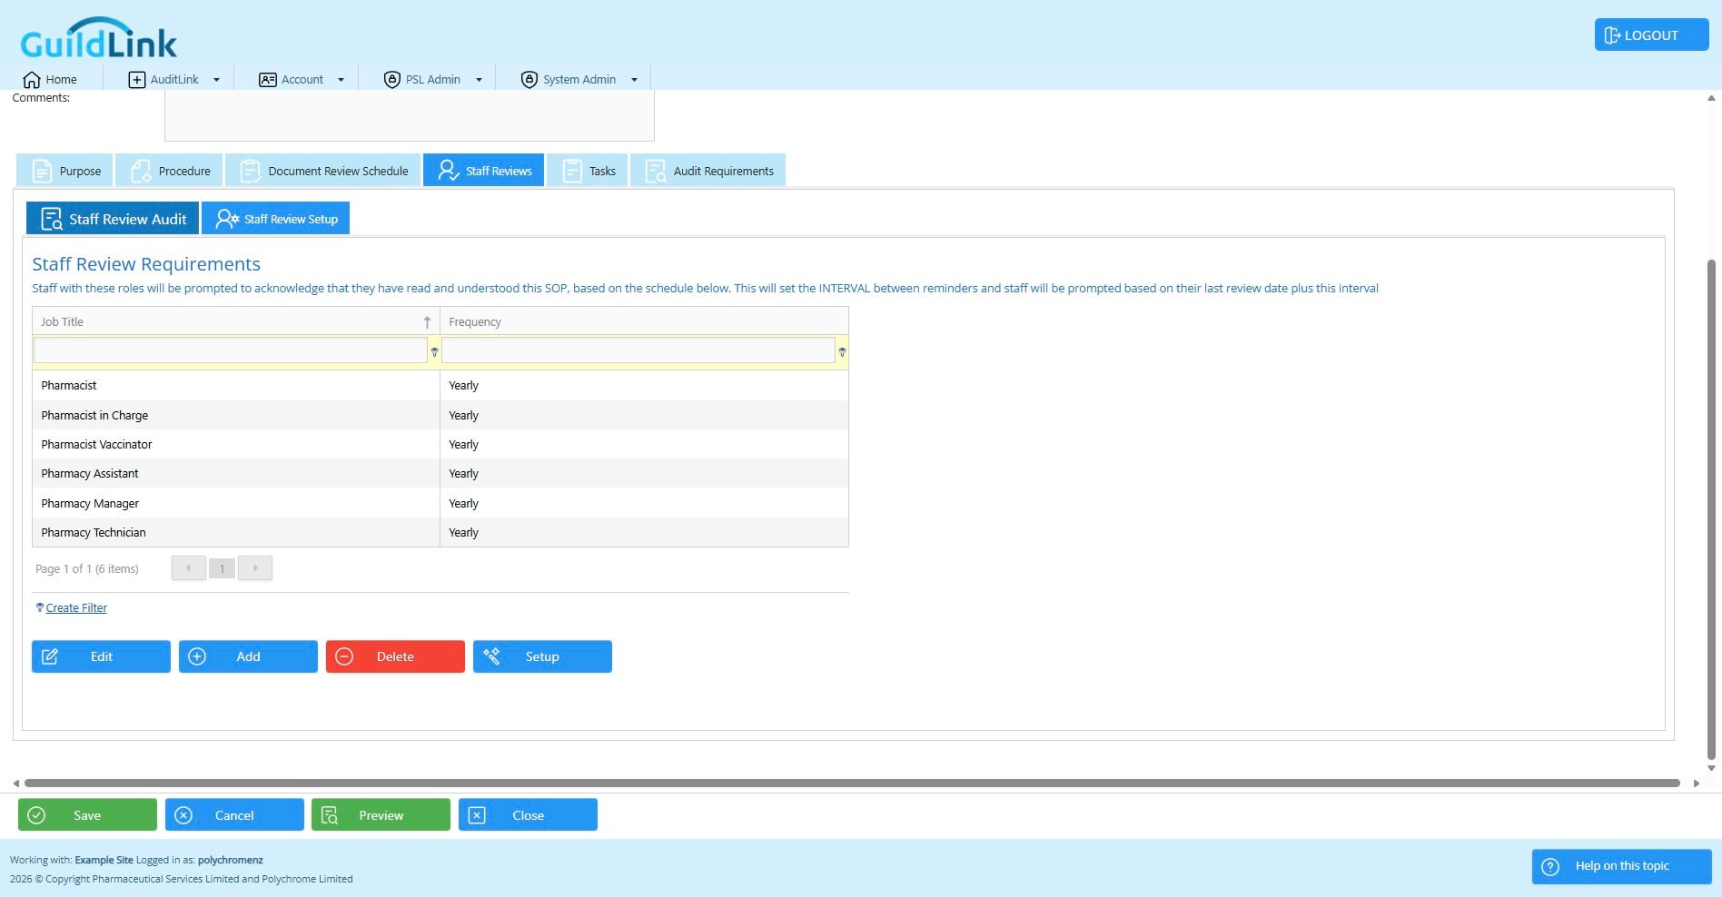
Task: Open the Home menu item
Action: click(x=50, y=80)
